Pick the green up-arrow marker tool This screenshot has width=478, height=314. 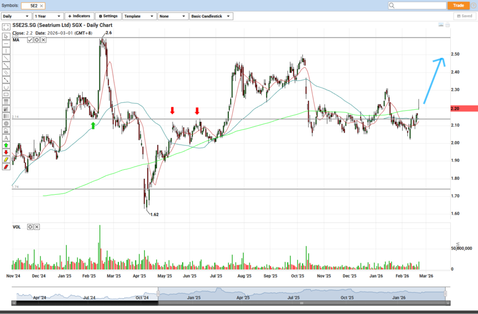coord(6,145)
